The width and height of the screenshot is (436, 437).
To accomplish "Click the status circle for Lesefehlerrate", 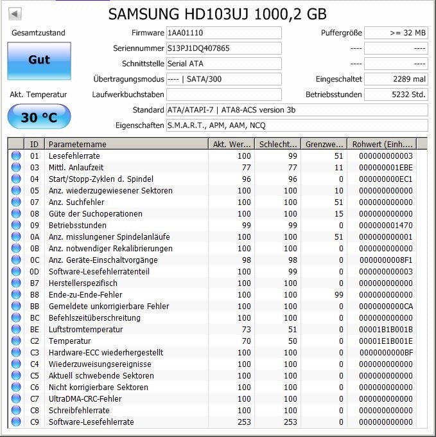I will pyautogui.click(x=16, y=156).
